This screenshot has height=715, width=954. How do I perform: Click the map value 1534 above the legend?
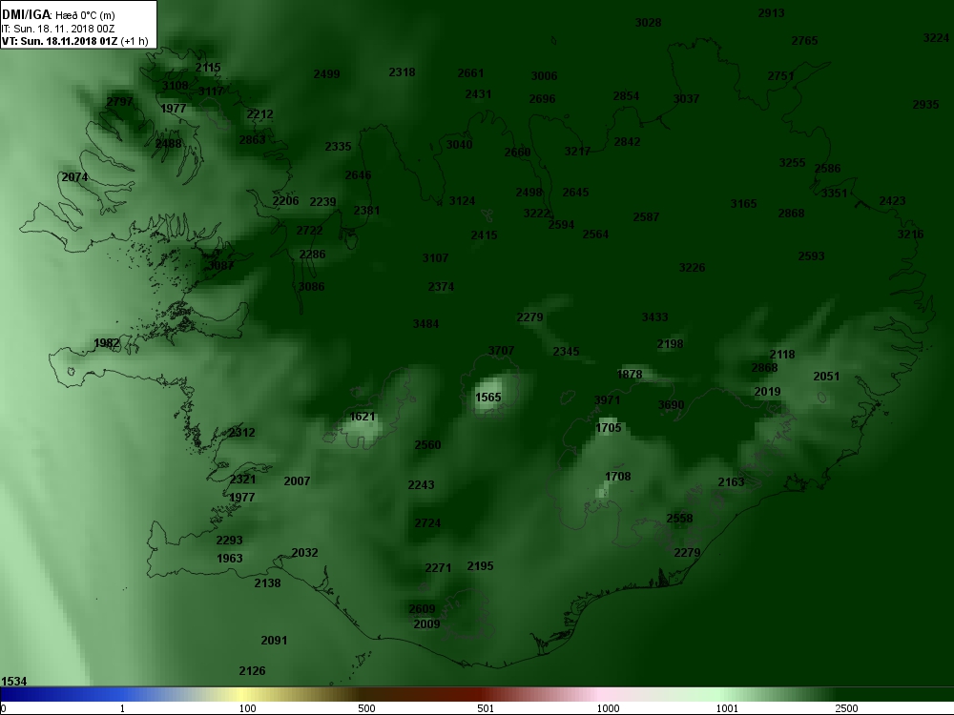click(14, 681)
